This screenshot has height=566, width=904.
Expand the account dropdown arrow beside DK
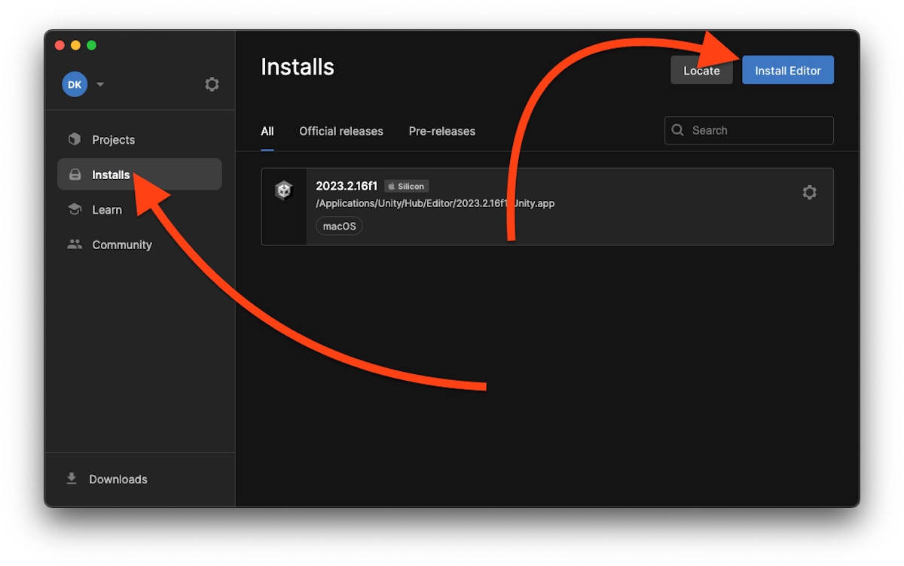(x=100, y=84)
